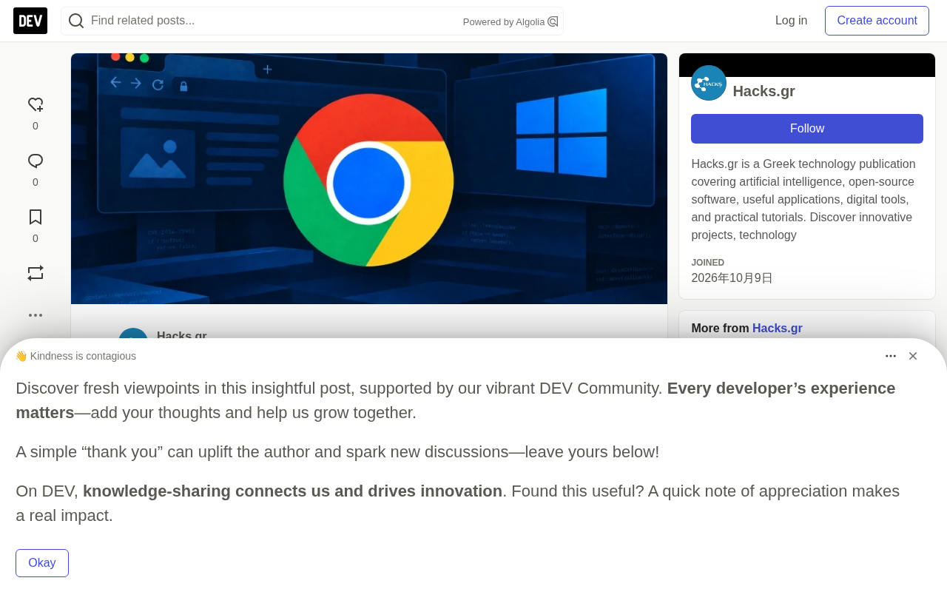Image resolution: width=947 pixels, height=592 pixels.
Task: Click the search magnifier icon
Action: [76, 21]
